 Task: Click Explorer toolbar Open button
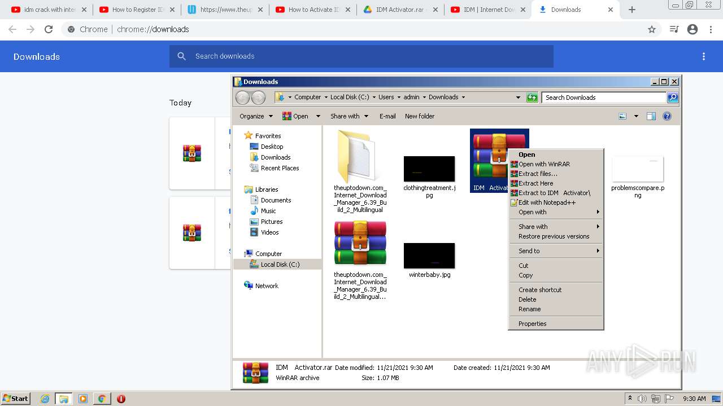(x=296, y=116)
